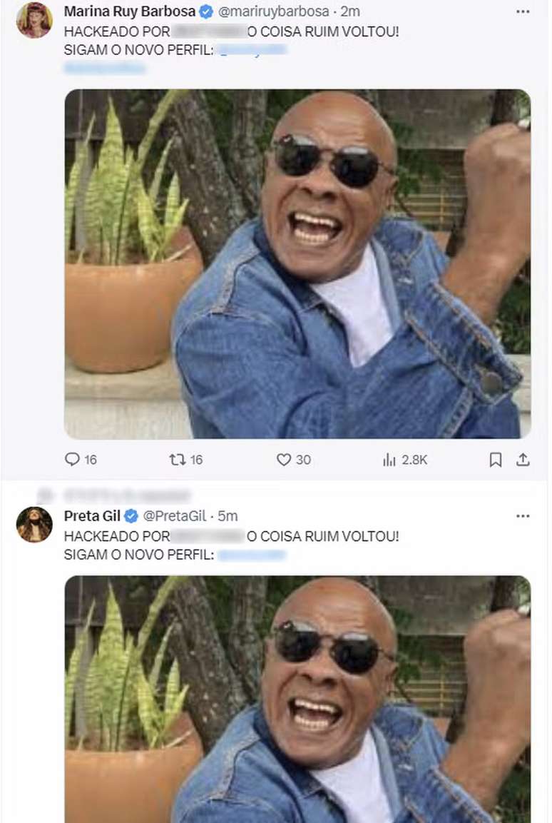552x823 pixels.
Task: Click the Preta Gil display name
Action: (93, 515)
